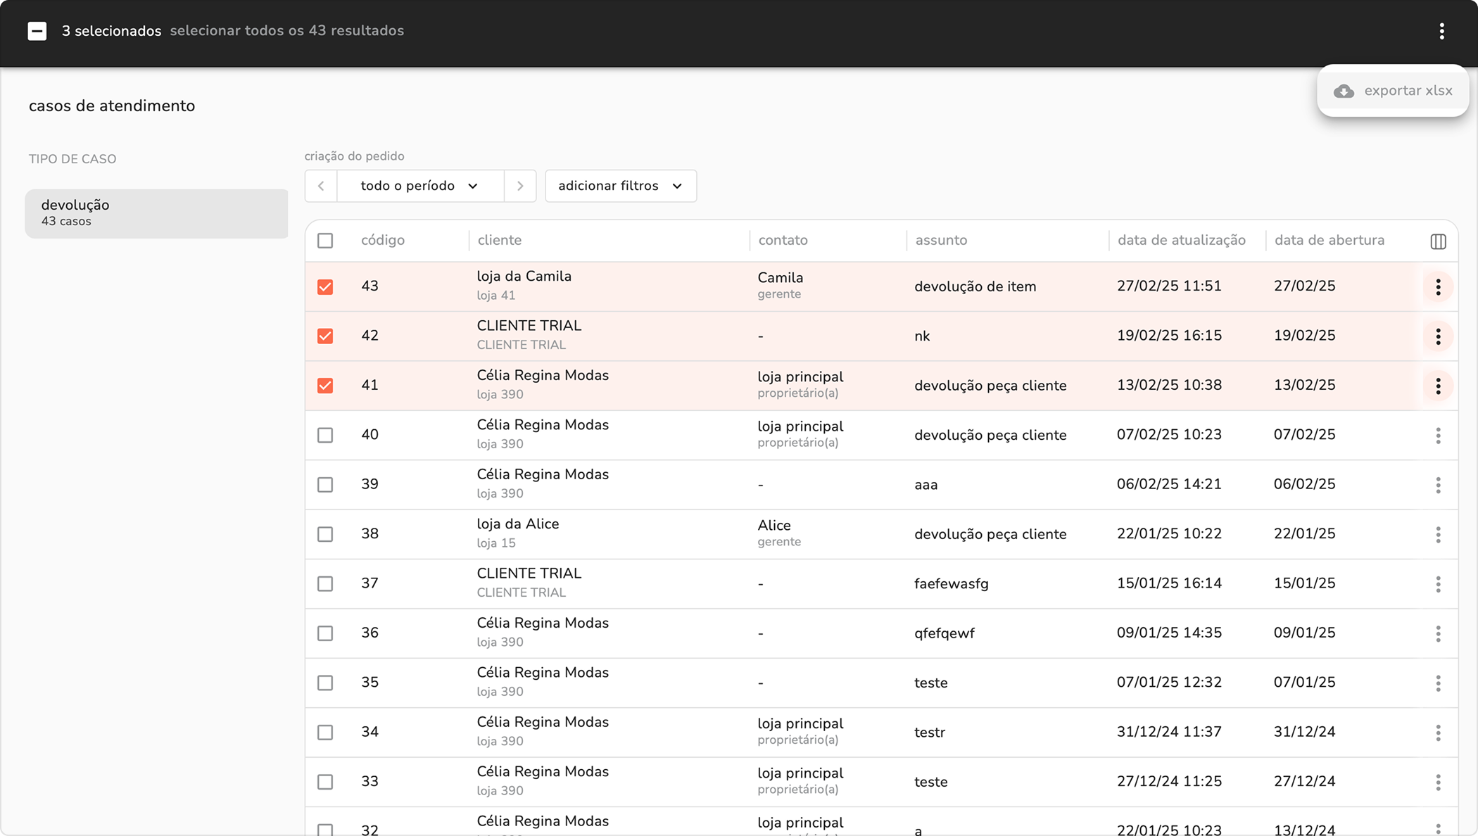Deselect all via top bar checkbox

point(37,31)
